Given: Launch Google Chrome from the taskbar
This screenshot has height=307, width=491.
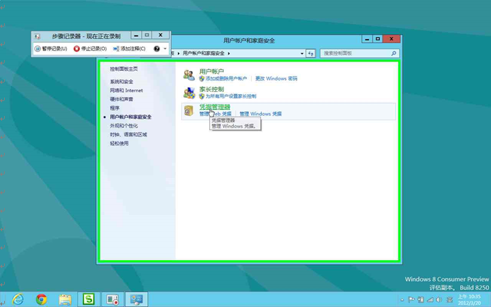Looking at the screenshot, I should pyautogui.click(x=42, y=299).
